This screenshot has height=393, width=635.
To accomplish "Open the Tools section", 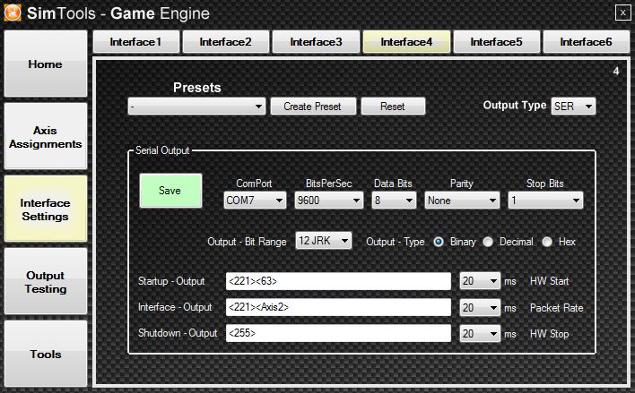I will tap(46, 354).
